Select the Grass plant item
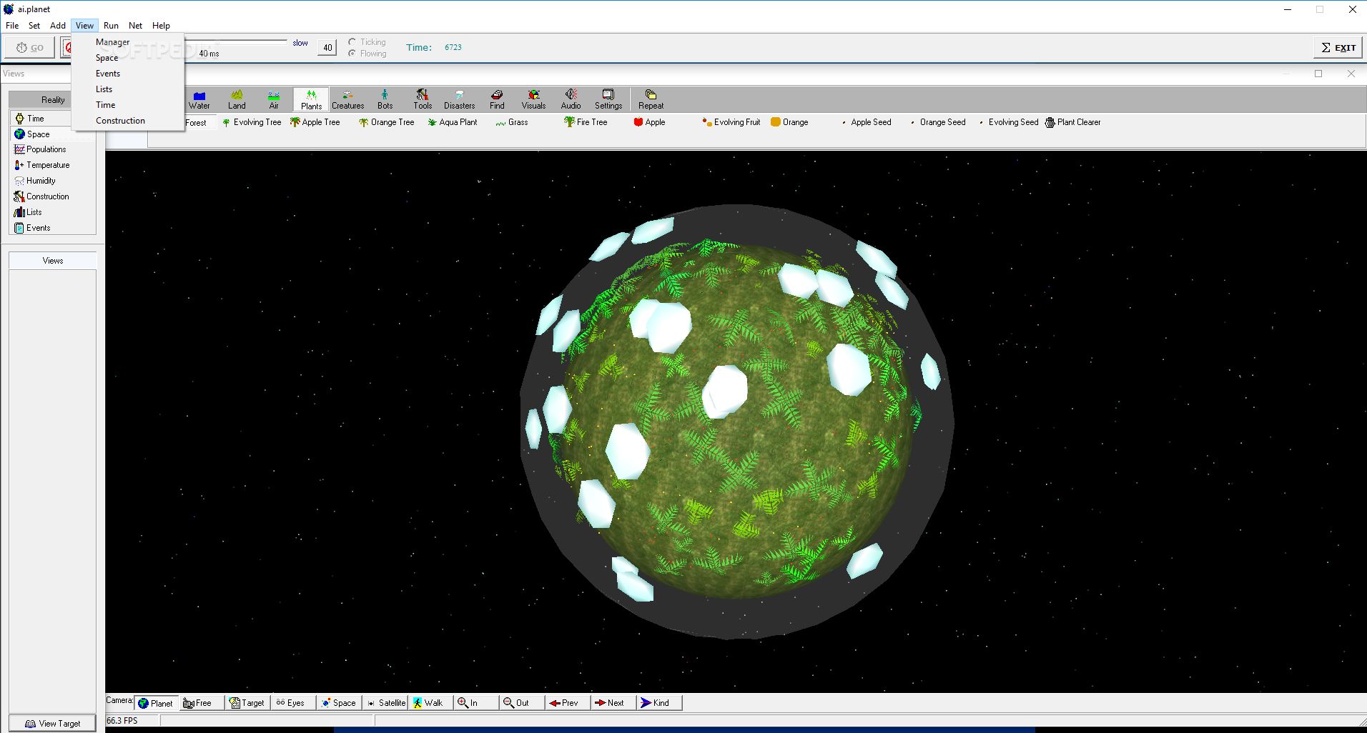Screen dimensions: 1367x733 512,122
